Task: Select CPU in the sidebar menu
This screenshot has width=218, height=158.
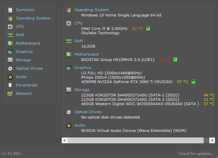Action: click(20, 27)
